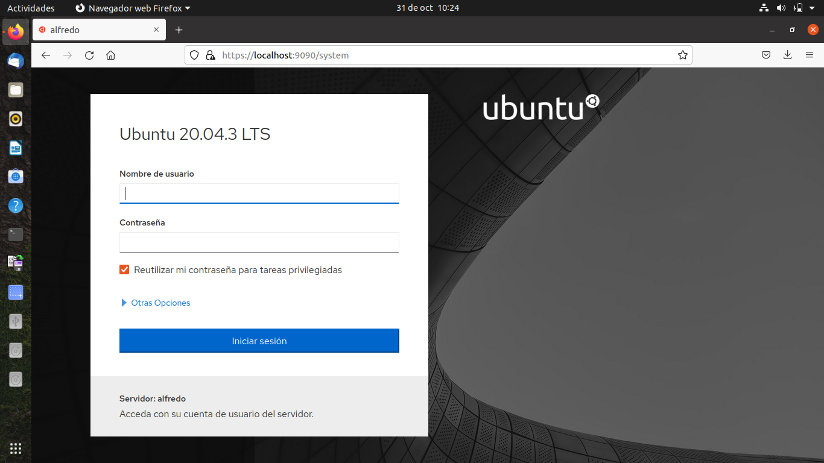Open the USB drive in dock
This screenshot has height=463, width=824.
[16, 321]
